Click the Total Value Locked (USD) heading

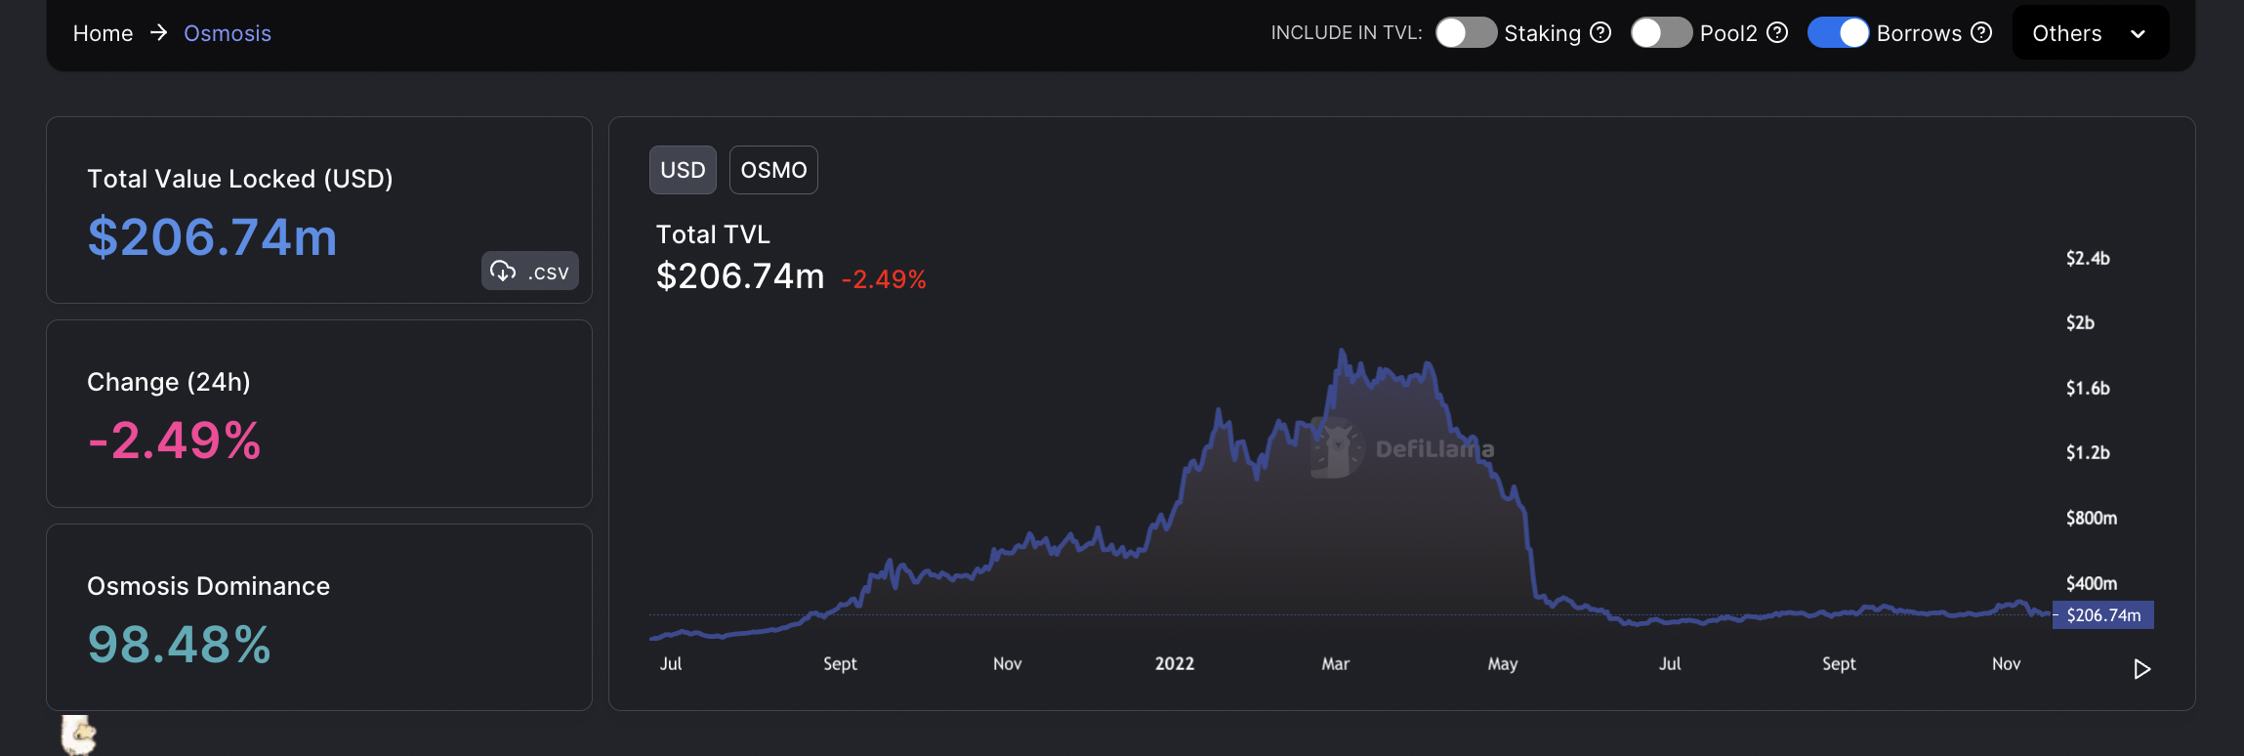tap(240, 179)
